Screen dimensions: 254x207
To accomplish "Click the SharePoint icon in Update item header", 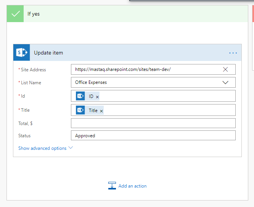I will [21, 53].
